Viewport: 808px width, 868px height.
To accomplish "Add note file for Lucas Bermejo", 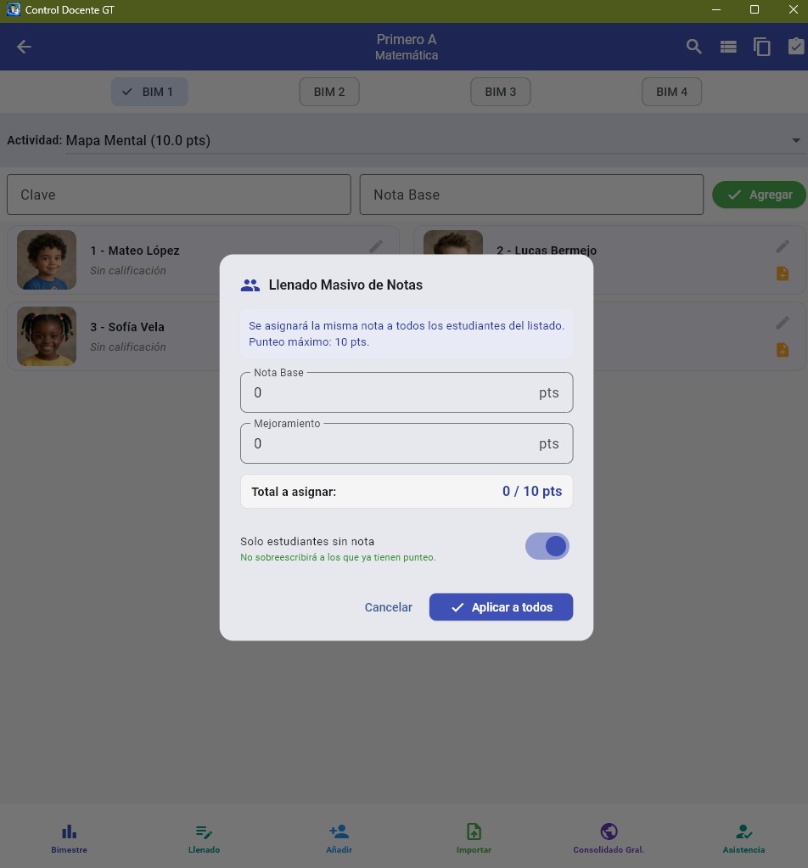I will click(x=782, y=273).
